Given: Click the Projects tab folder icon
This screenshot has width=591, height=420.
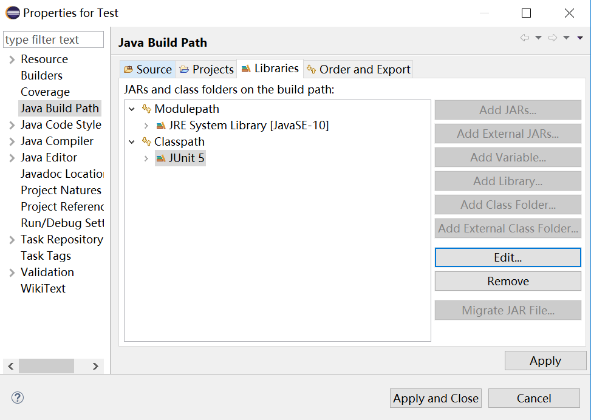Looking at the screenshot, I should tap(184, 69).
